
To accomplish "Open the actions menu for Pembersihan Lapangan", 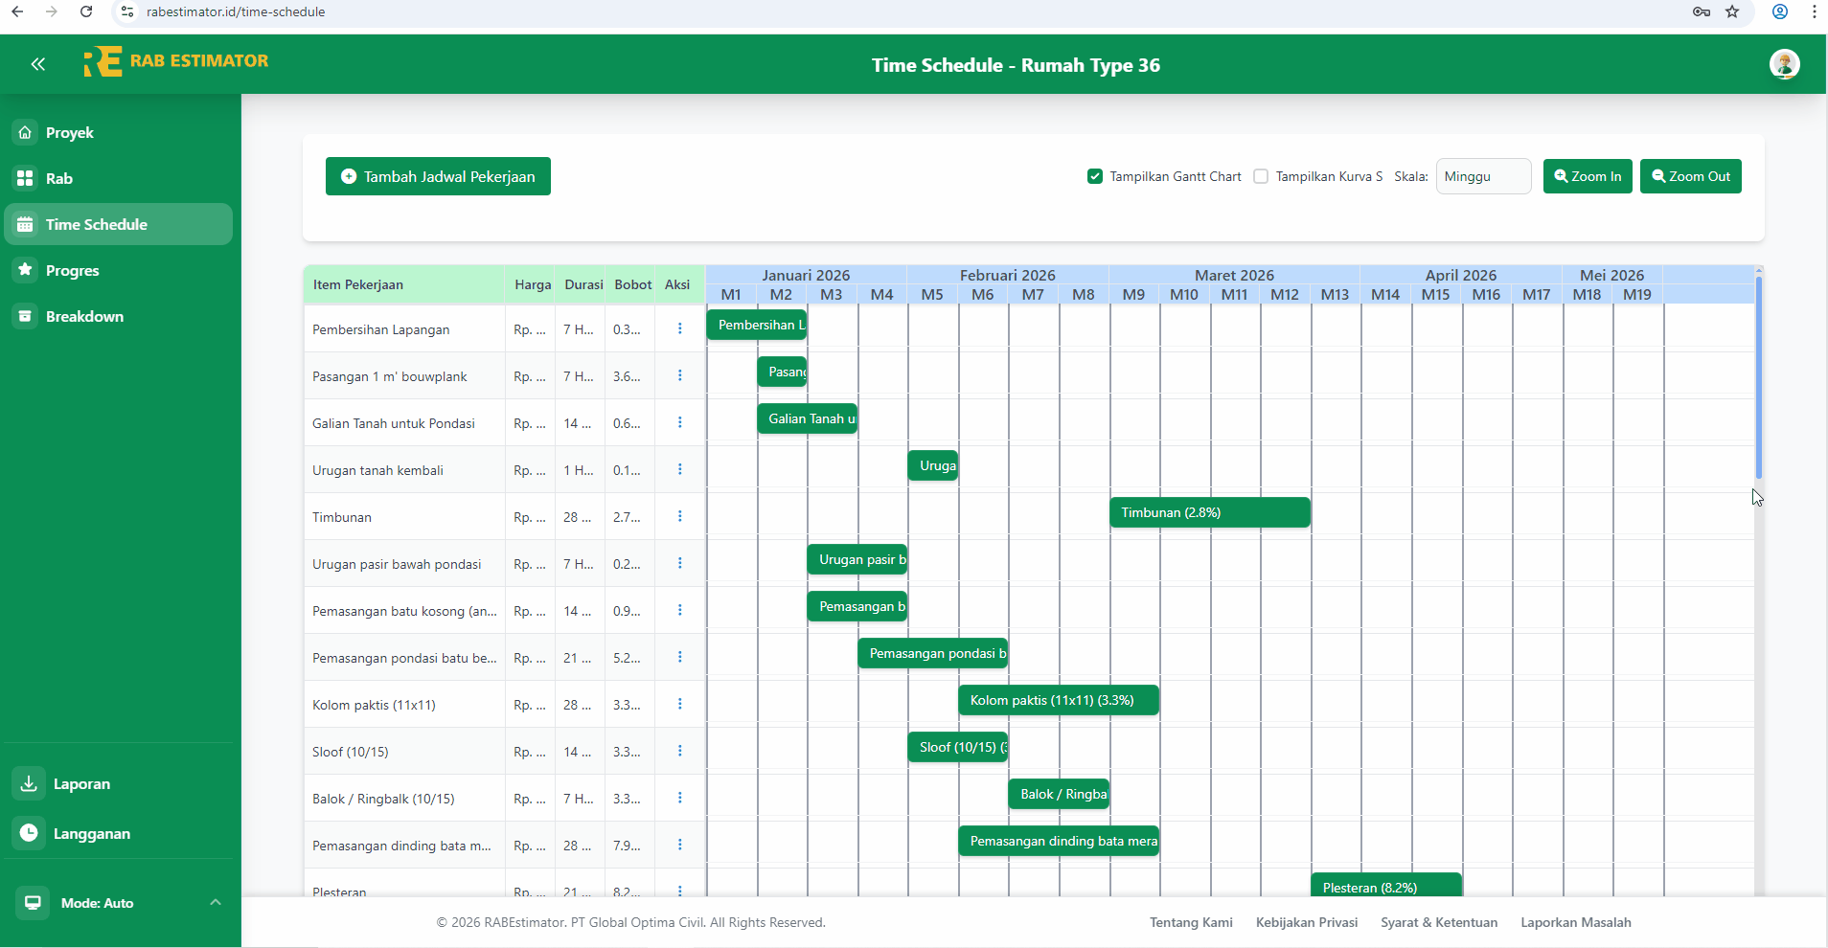I will pyautogui.click(x=679, y=327).
